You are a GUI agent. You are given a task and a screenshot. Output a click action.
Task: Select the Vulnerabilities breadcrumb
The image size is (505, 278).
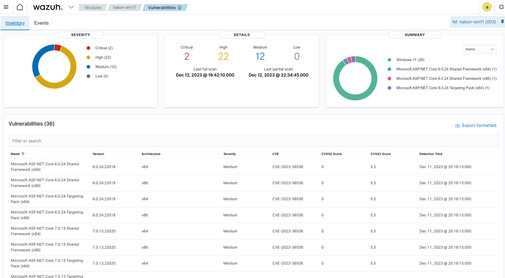(x=162, y=8)
